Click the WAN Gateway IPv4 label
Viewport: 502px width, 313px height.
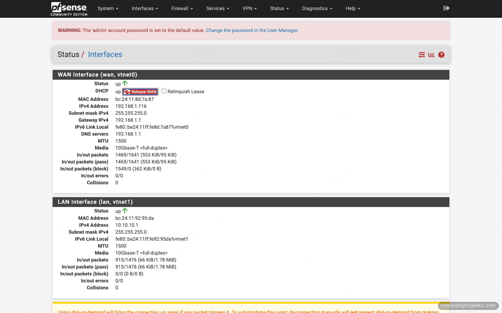(93, 120)
